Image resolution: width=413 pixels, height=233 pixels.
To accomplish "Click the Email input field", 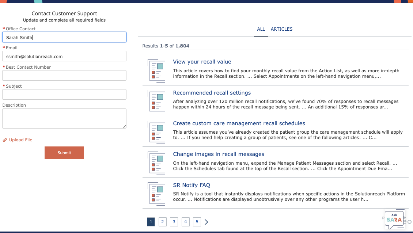I will pos(64,56).
